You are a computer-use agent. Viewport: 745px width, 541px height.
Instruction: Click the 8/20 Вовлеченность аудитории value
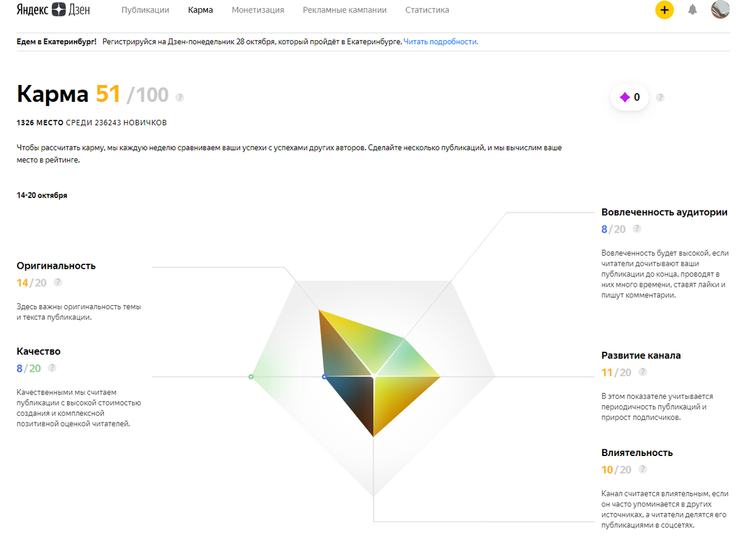pyautogui.click(x=613, y=229)
